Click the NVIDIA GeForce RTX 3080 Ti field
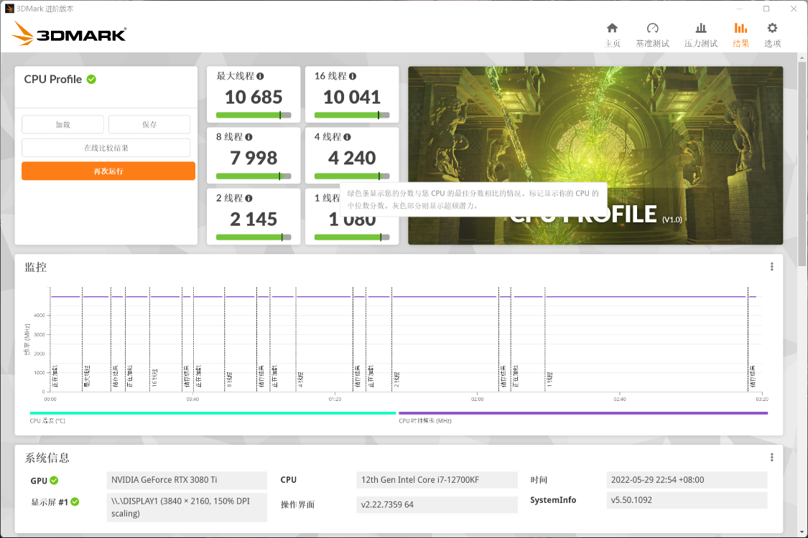This screenshot has width=808, height=538. click(x=187, y=480)
